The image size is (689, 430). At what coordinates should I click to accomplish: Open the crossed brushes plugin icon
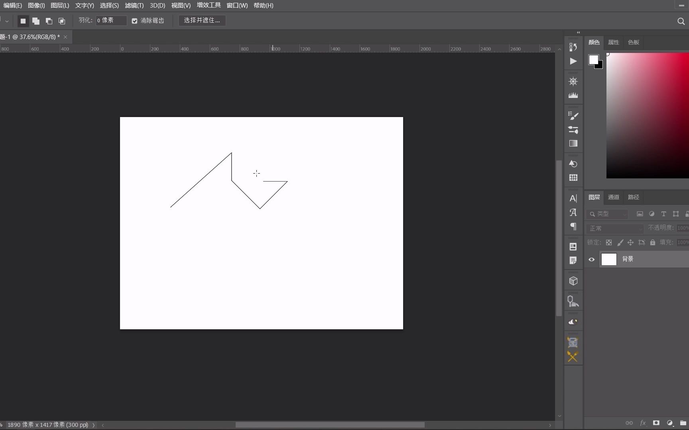point(573,357)
